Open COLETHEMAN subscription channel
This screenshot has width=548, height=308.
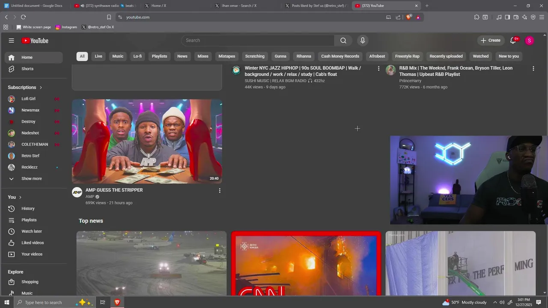[x=33, y=145]
